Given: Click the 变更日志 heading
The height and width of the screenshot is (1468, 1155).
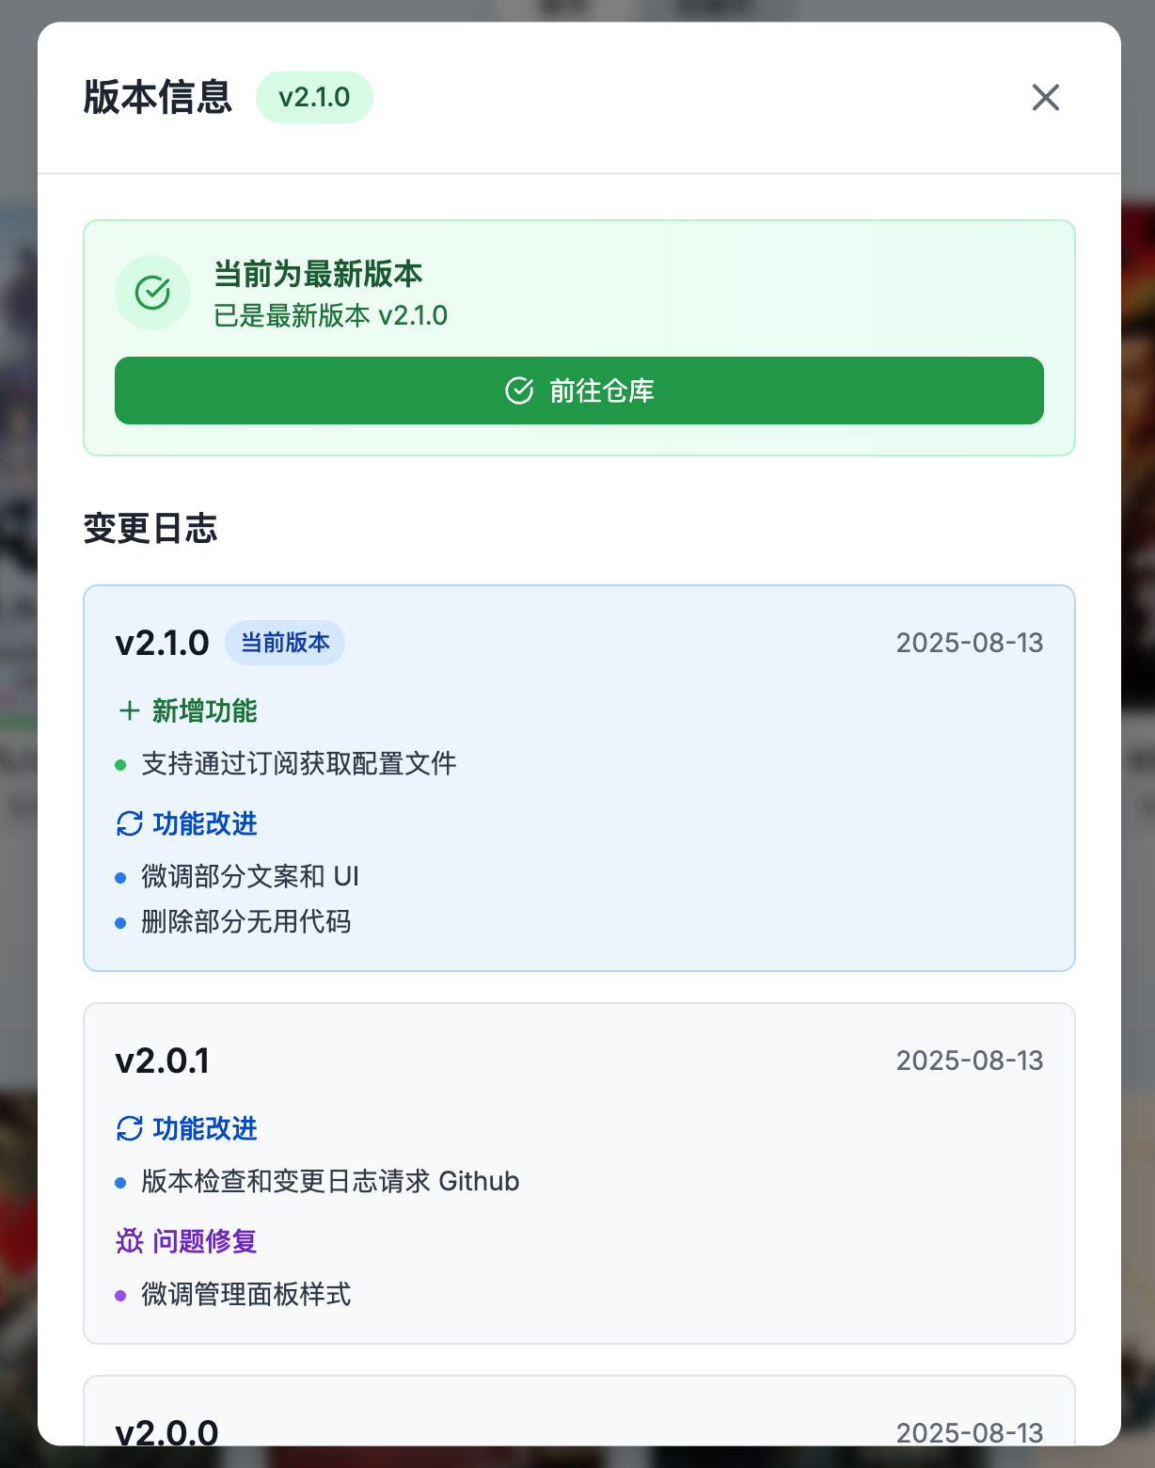Looking at the screenshot, I should click(x=150, y=528).
